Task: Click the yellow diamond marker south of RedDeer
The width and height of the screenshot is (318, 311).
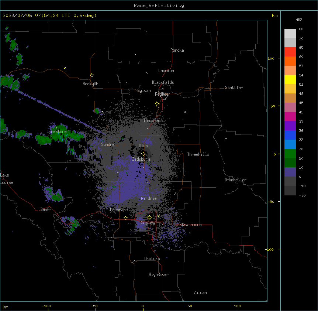Action: coord(157,104)
